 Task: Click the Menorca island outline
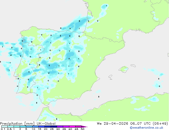pyautogui.click(x=133, y=66)
